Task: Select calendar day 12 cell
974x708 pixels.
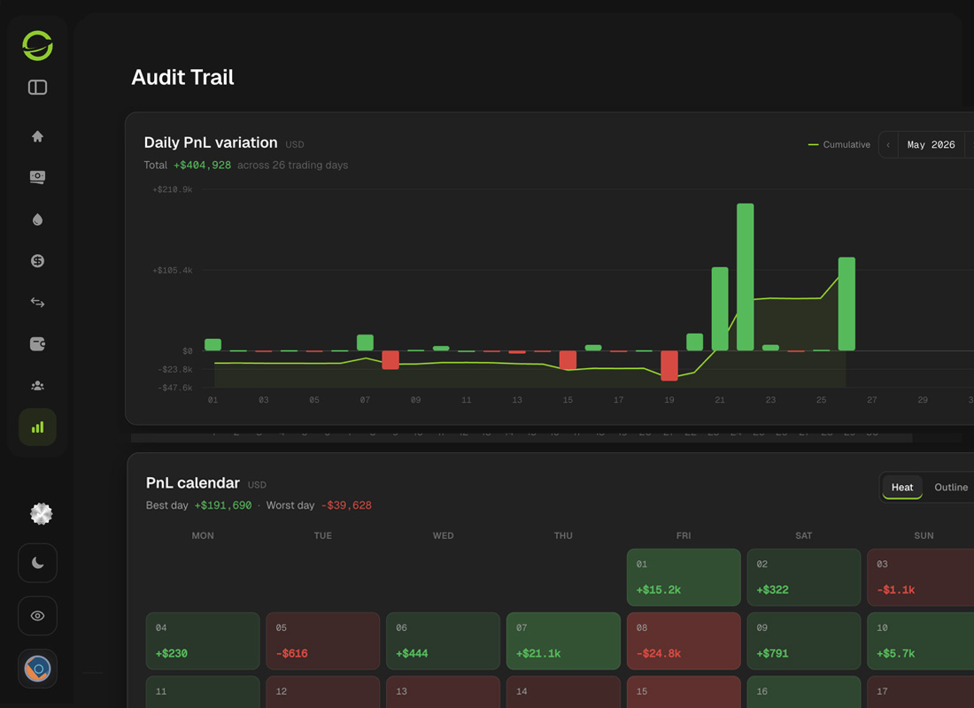Action: 322,692
